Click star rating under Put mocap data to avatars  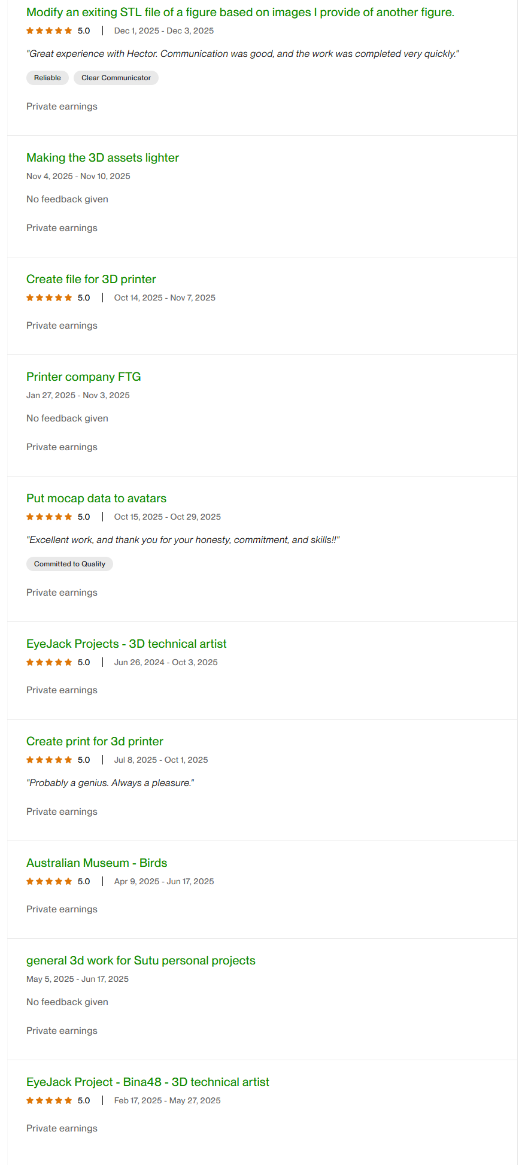(x=49, y=517)
